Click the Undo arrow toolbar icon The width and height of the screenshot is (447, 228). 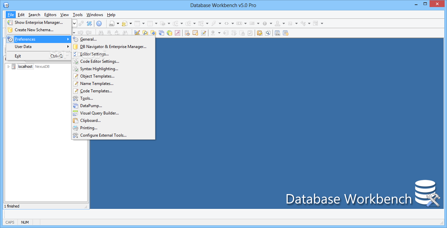(x=81, y=33)
